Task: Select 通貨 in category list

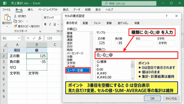Action: pos(70,40)
